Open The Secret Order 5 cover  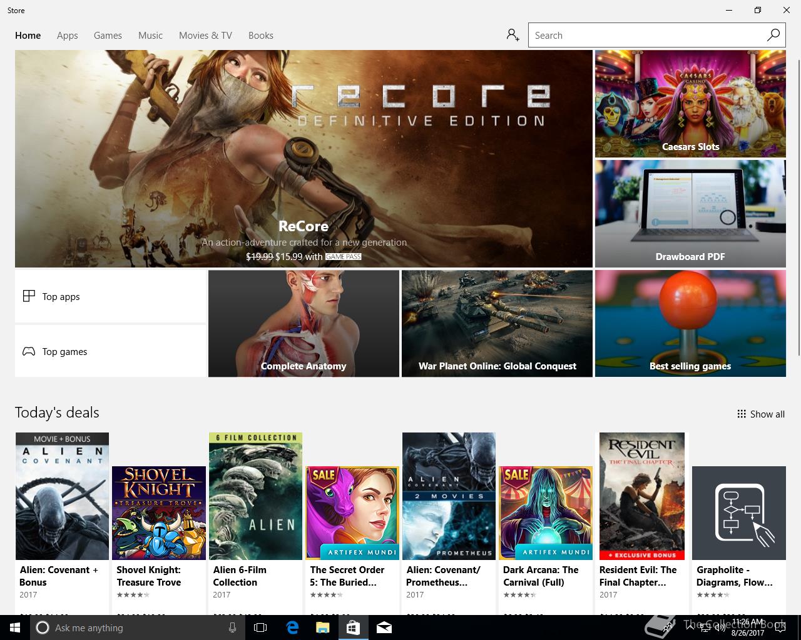352,513
